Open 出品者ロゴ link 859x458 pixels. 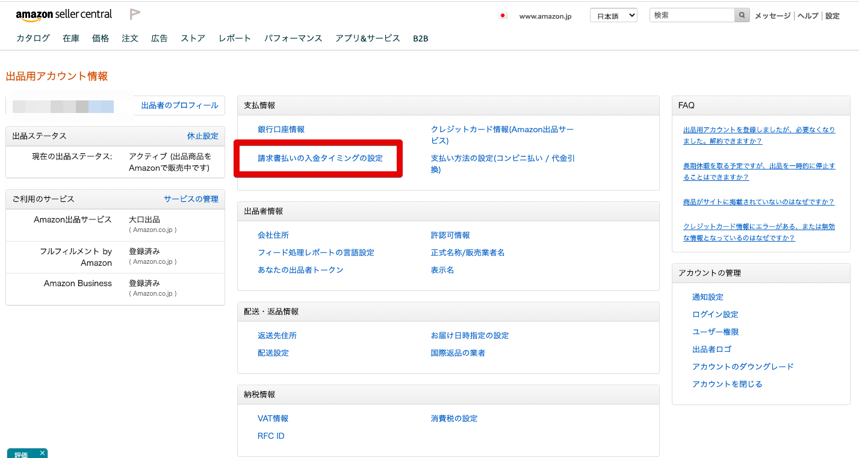(x=712, y=349)
